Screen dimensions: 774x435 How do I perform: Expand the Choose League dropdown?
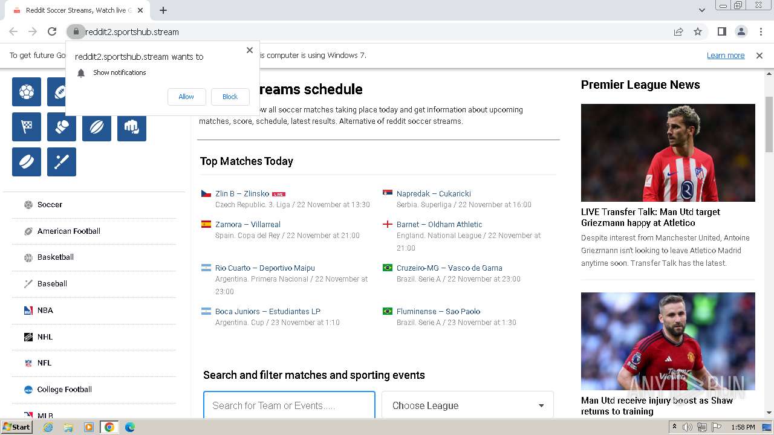467,405
